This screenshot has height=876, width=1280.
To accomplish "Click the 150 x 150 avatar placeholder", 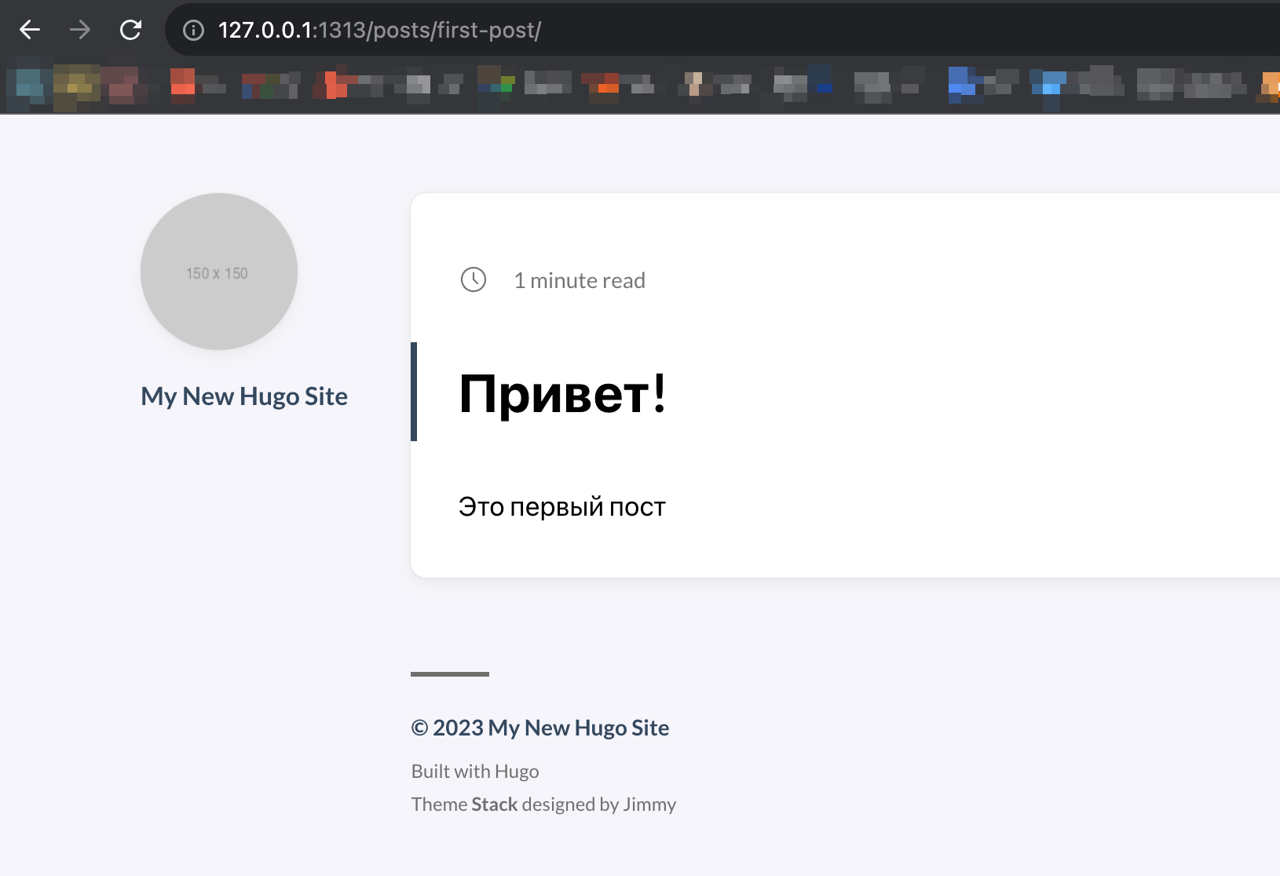I will [218, 272].
